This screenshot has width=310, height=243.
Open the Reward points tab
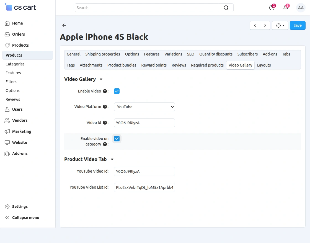(x=154, y=65)
